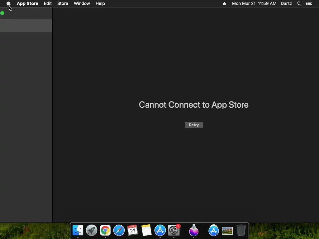Open the Apple menu

8,3
